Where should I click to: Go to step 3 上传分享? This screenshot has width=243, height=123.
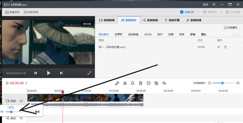click(233, 12)
